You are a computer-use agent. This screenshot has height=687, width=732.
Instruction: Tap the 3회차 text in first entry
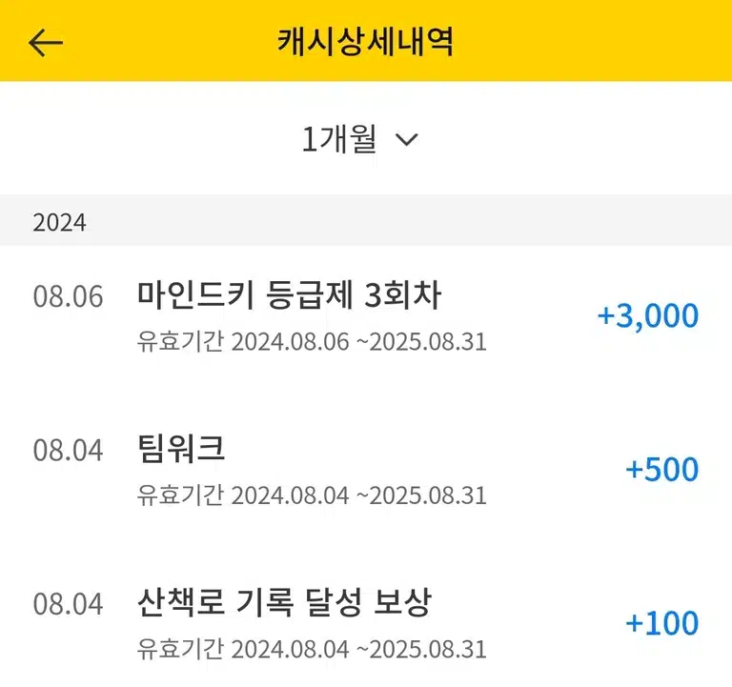pos(402,295)
